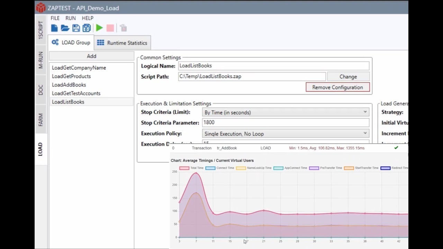Open the Stop Criteria (Limit) dropdown
Screen dimensions: 443x249
286,112
